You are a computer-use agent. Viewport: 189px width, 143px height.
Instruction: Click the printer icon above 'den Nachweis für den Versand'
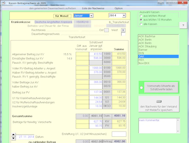(x=159, y=102)
